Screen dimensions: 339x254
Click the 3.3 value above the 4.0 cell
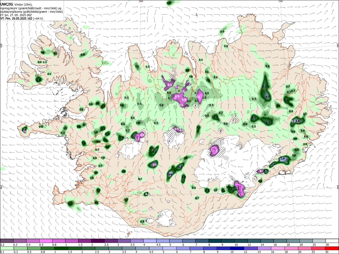[x=264, y=87]
